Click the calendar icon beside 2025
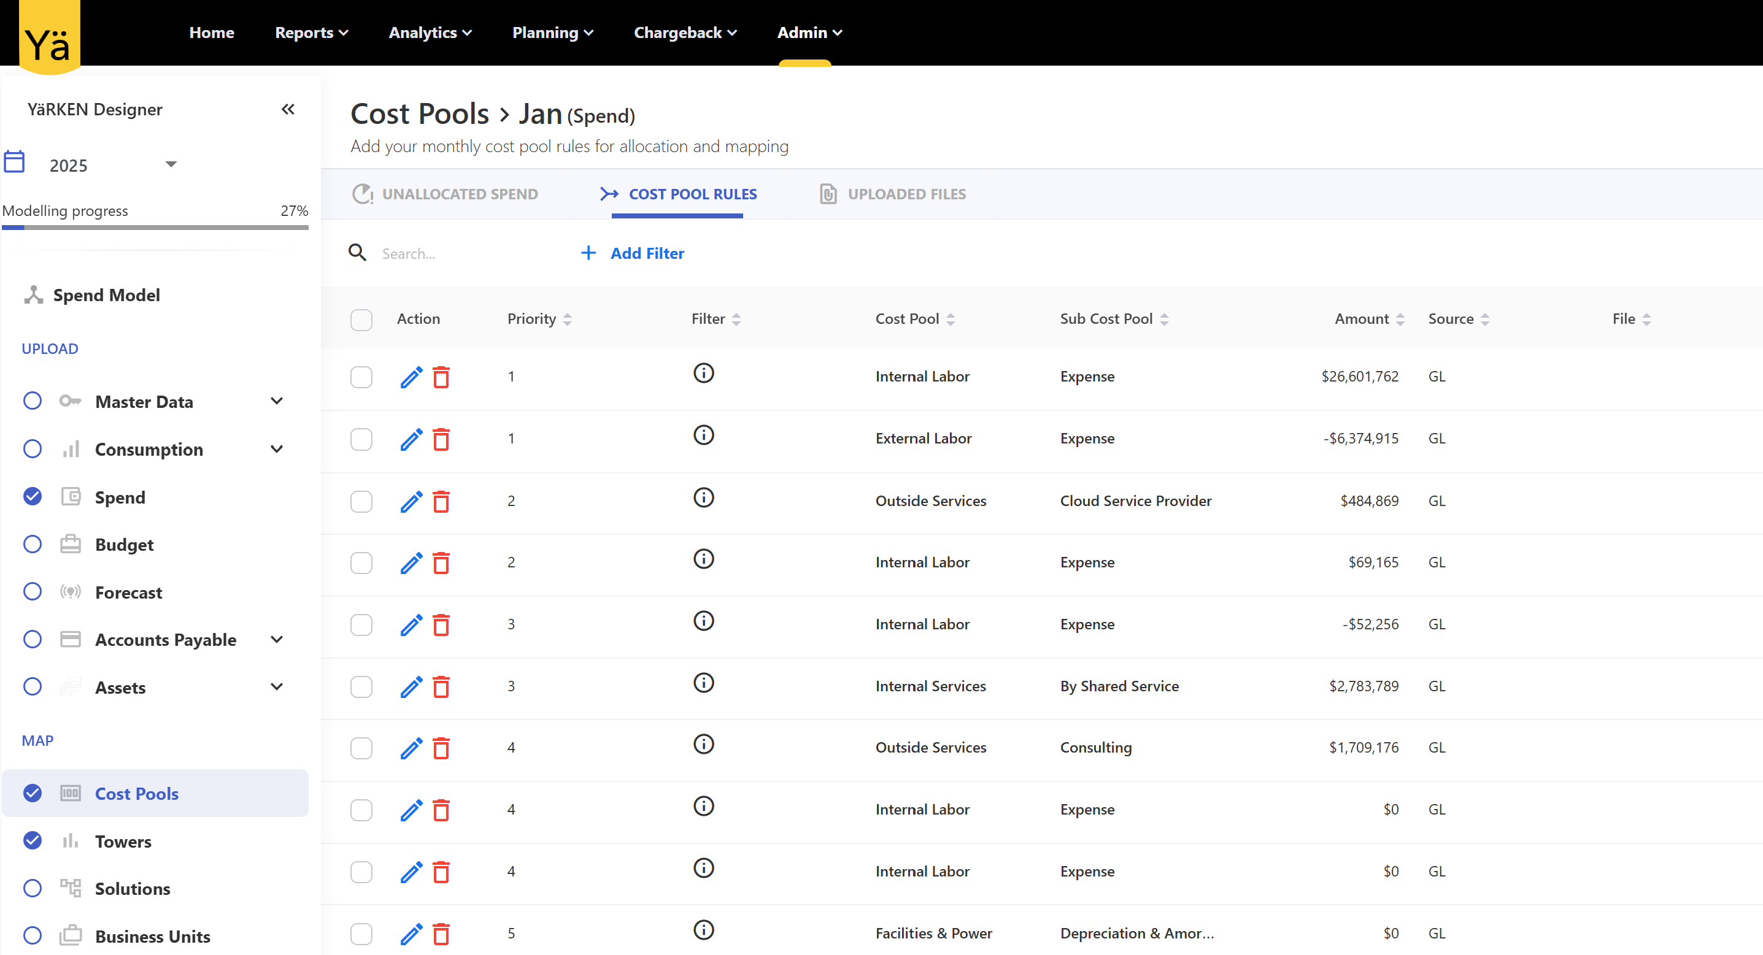The width and height of the screenshot is (1763, 955). 14,162
